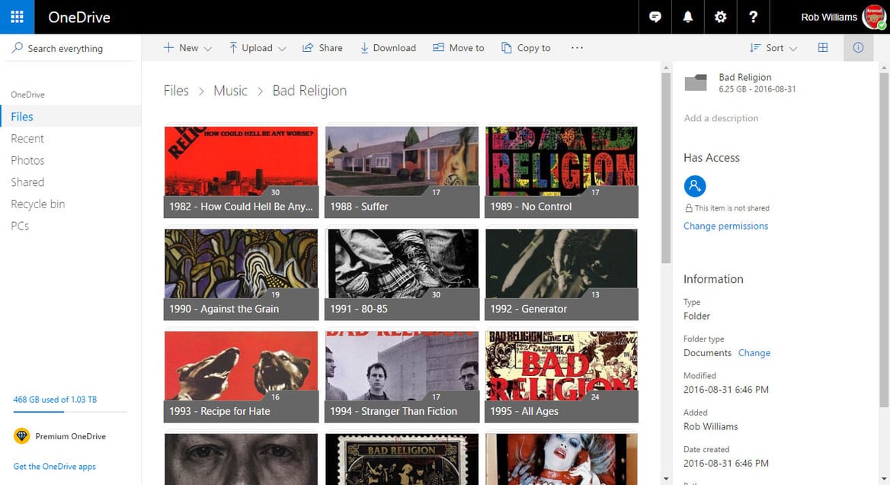Click the Move to button
The width and height of the screenshot is (890, 485).
459,48
